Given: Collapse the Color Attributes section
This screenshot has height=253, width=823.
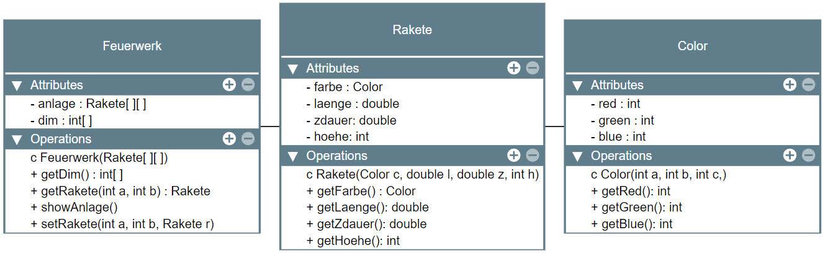Looking at the screenshot, I should [577, 86].
